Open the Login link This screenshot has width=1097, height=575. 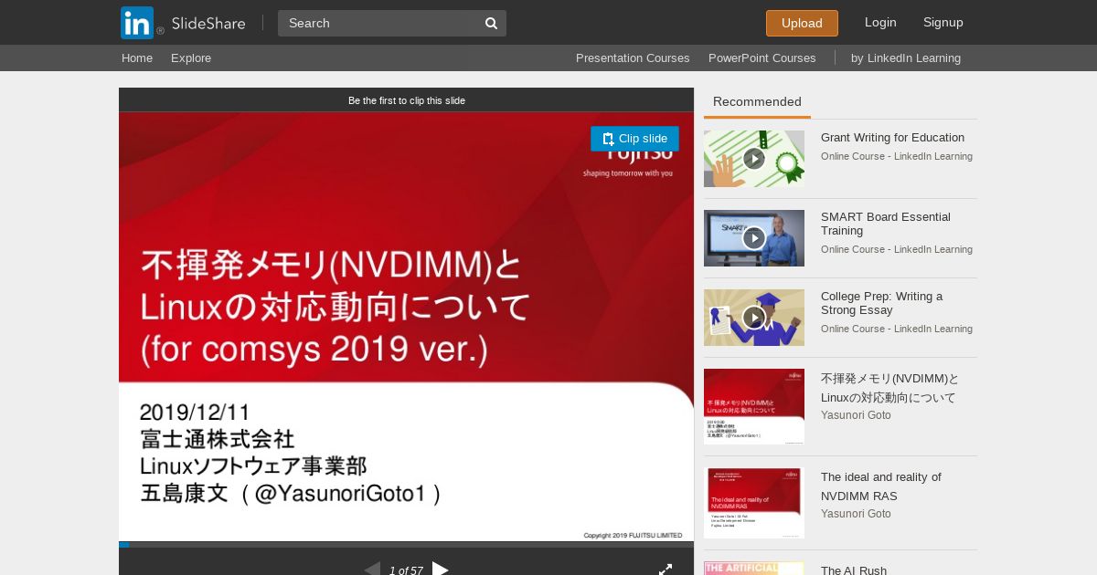(880, 22)
